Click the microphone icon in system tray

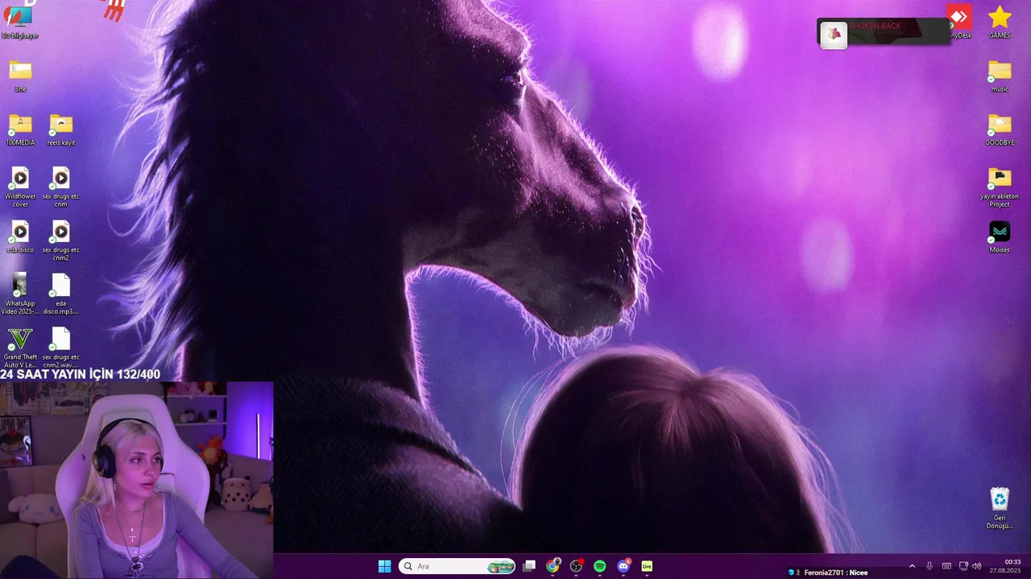pyautogui.click(x=930, y=566)
